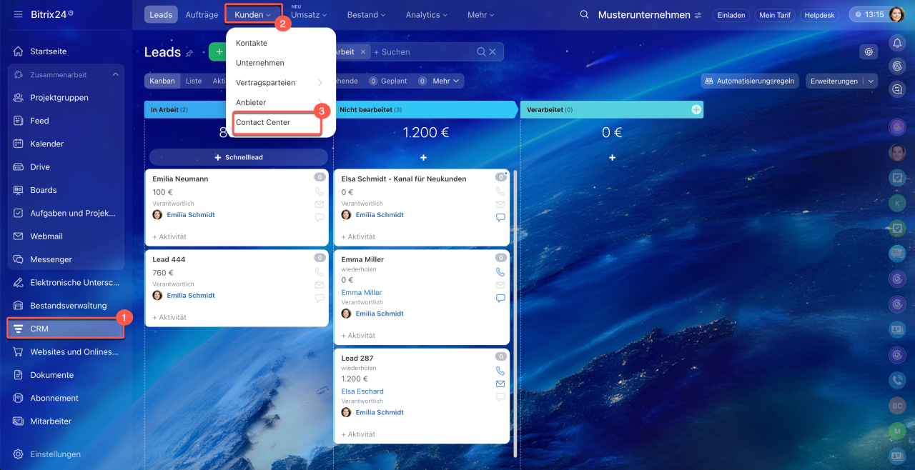
Task: Expand Vertragsparteien submenu
Action: (x=320, y=83)
